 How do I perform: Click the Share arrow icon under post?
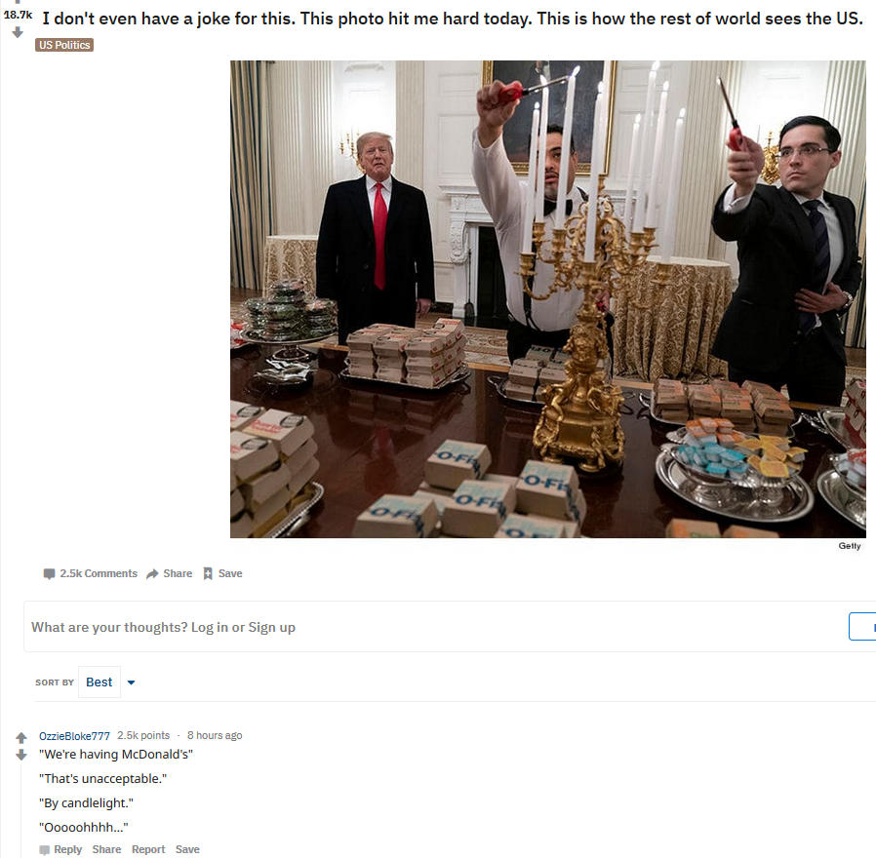pyautogui.click(x=152, y=573)
